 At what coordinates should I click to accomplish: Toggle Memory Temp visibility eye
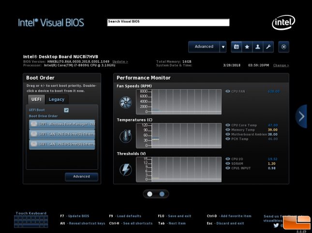(228, 130)
